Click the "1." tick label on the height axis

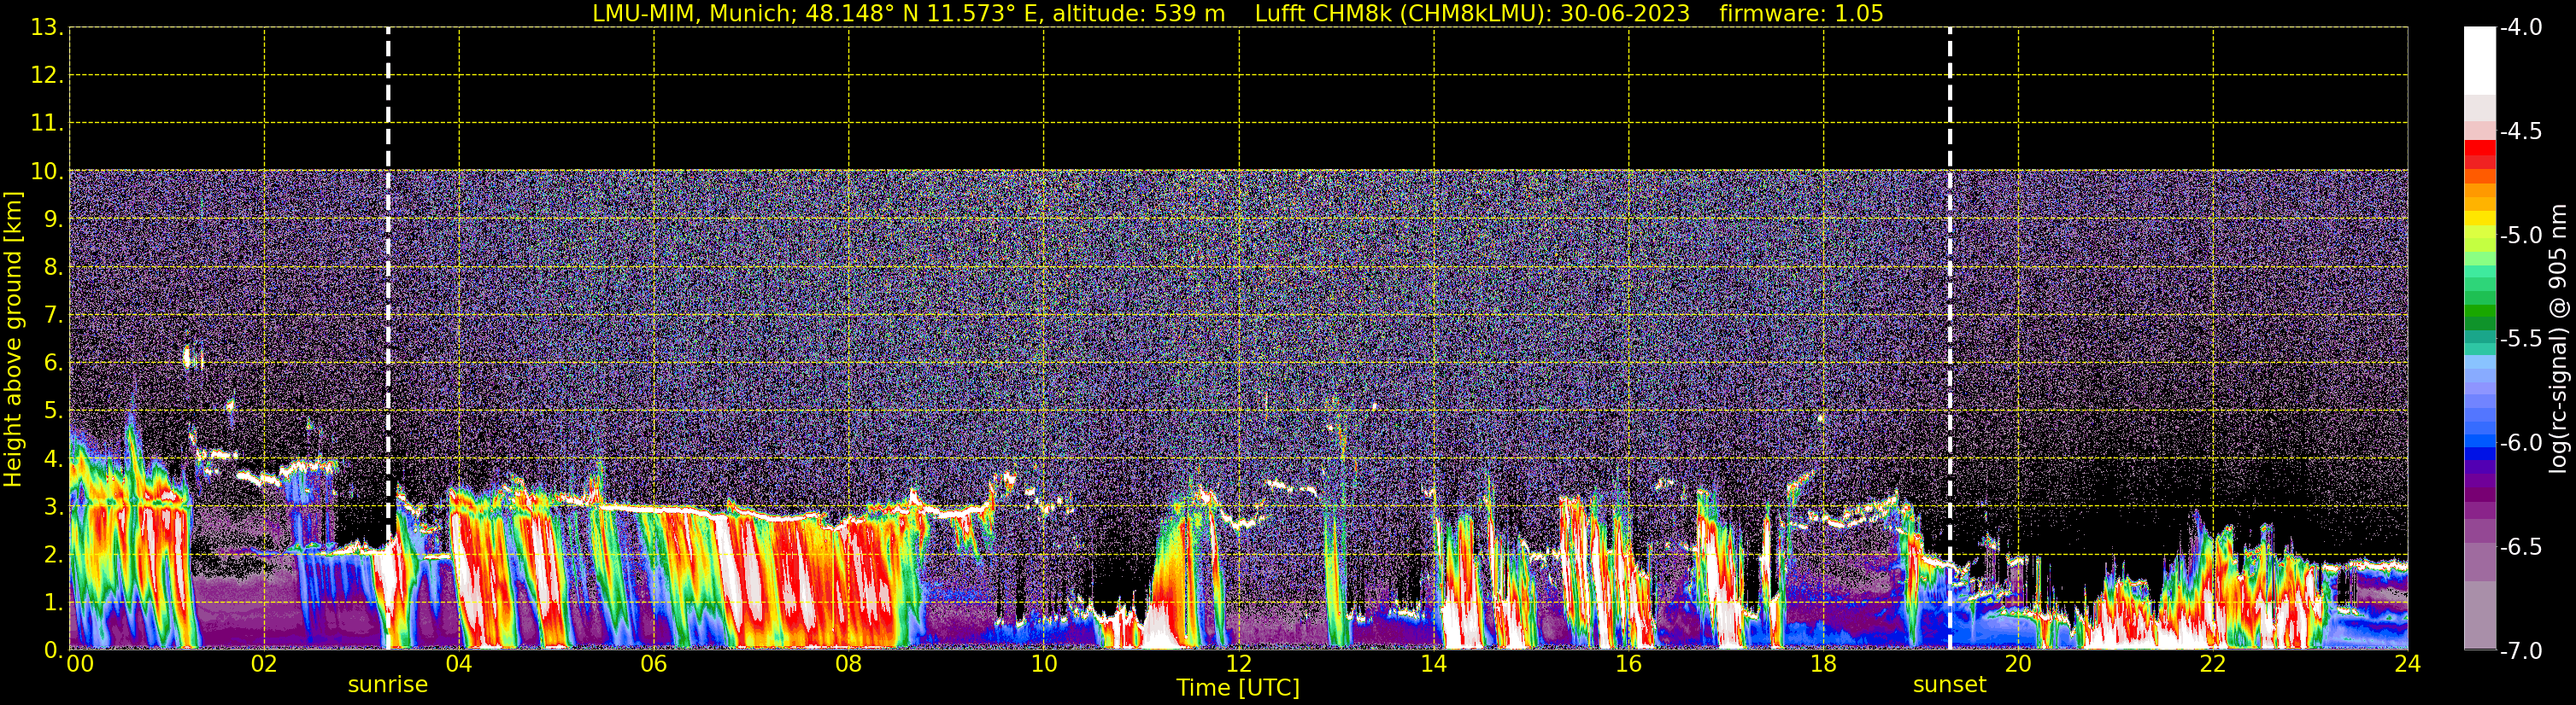click(x=53, y=602)
